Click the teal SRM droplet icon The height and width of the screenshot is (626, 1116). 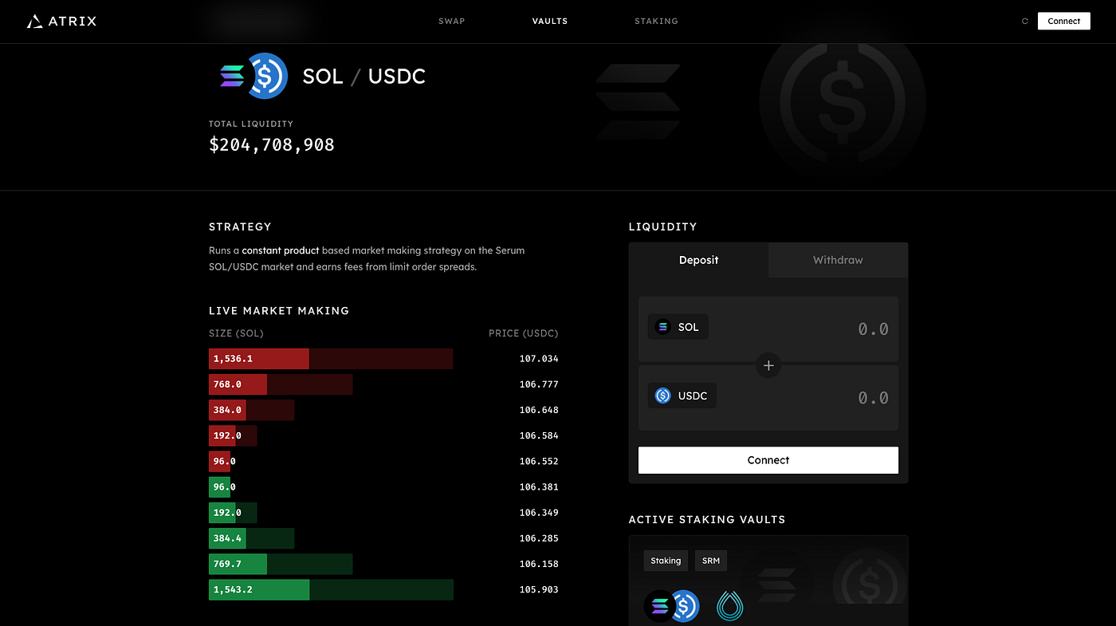coord(729,607)
